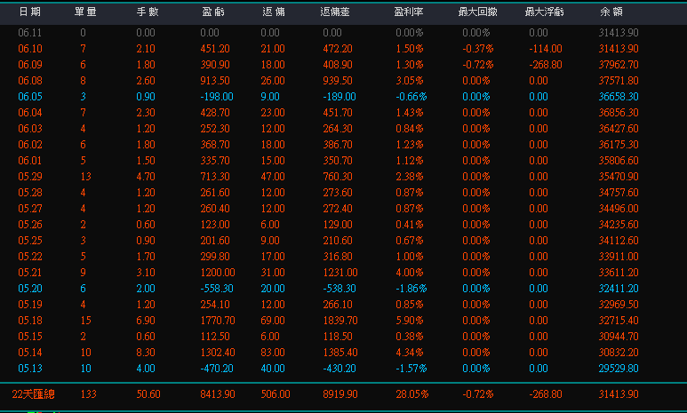Select the date cell 05.25

tap(30, 241)
